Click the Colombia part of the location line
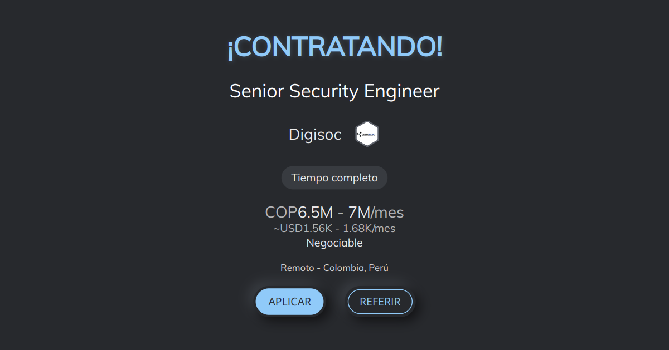669x350 pixels. [344, 267]
